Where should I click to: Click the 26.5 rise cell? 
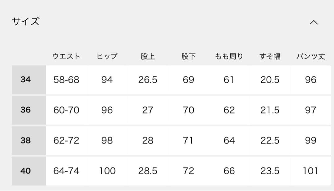[x=148, y=80]
